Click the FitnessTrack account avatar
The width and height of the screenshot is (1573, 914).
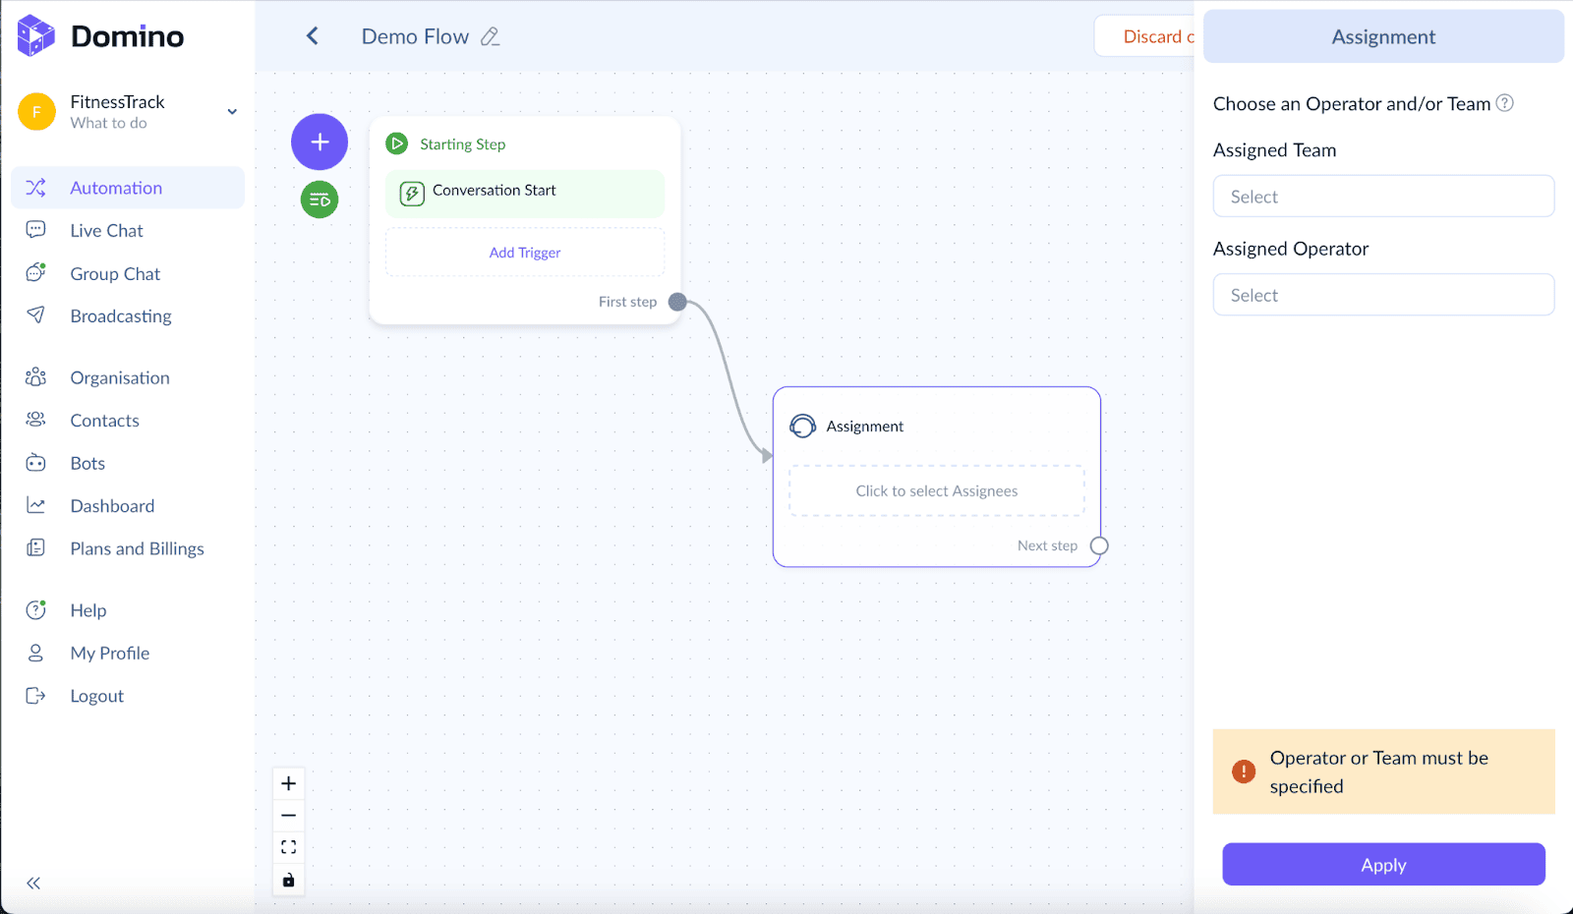point(36,112)
